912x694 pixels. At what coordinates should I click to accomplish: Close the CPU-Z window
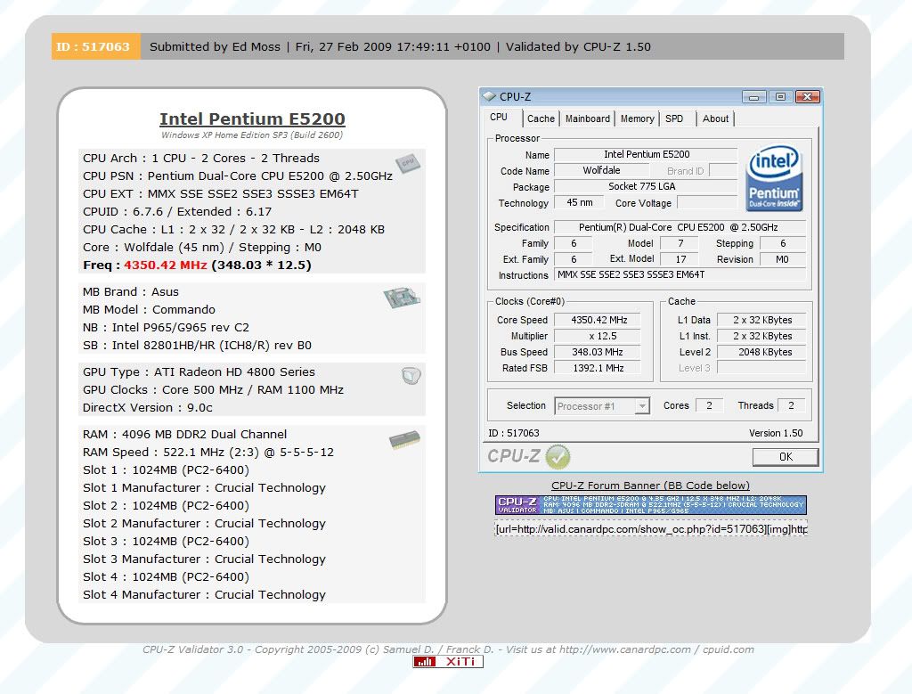[807, 96]
